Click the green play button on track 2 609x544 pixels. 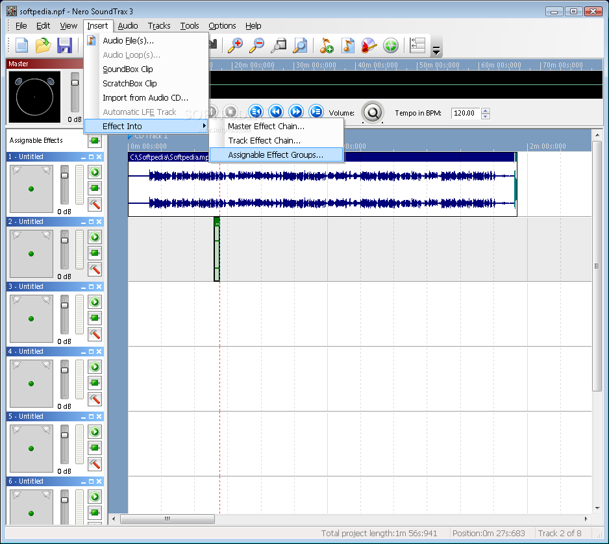[95, 237]
